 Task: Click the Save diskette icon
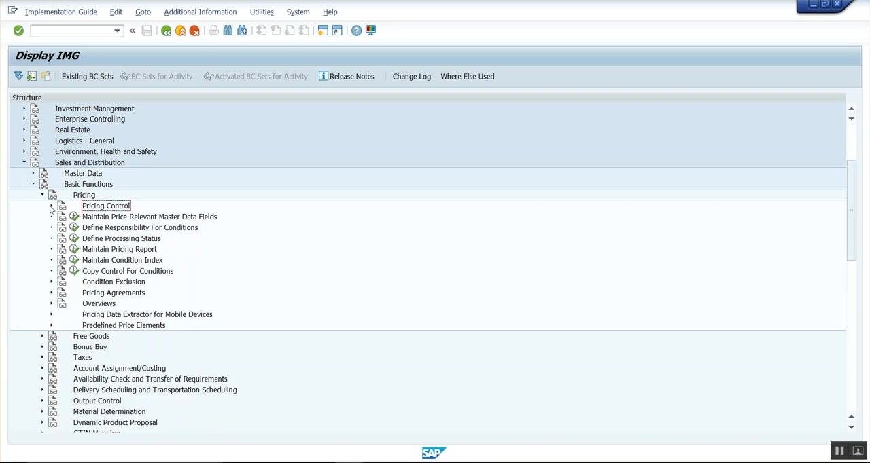147,31
